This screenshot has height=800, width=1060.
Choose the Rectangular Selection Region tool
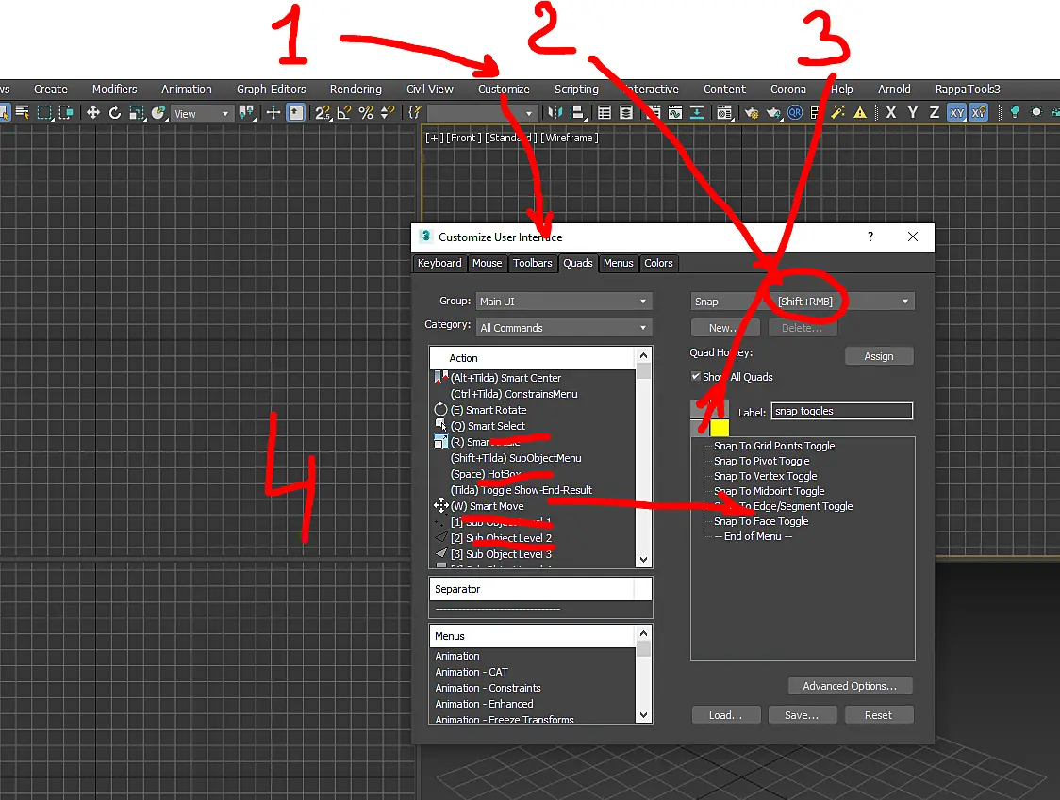44,113
